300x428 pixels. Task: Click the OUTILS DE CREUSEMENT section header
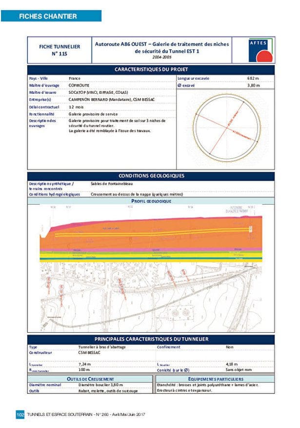click(90, 379)
